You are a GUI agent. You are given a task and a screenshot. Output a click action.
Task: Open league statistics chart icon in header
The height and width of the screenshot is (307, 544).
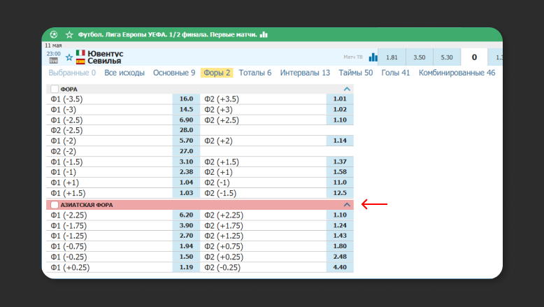264,34
